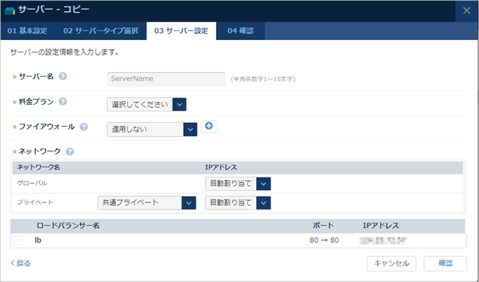
Task: Switch to 02 サーバータイプ選択 tab
Action: pyautogui.click(x=101, y=31)
